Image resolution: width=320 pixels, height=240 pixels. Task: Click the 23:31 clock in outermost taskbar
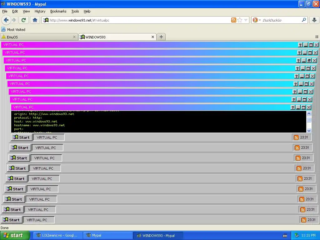point(312,220)
